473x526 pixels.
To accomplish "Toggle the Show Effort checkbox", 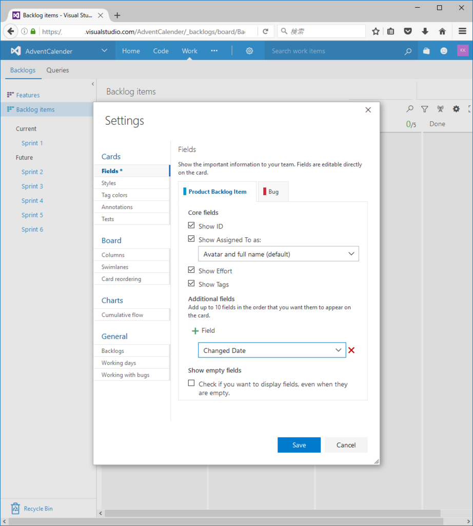I will [191, 270].
